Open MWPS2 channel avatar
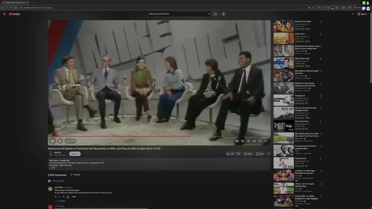The width and height of the screenshot is (372, 209). tap(50, 154)
